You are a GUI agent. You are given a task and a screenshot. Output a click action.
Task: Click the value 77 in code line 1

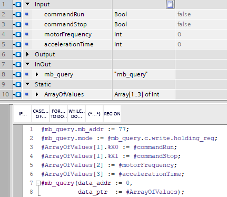pos(122,130)
